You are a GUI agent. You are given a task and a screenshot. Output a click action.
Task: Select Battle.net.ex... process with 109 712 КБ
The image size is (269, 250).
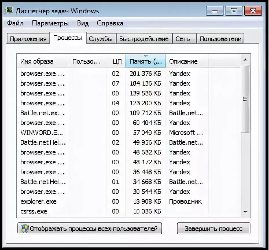129,113
